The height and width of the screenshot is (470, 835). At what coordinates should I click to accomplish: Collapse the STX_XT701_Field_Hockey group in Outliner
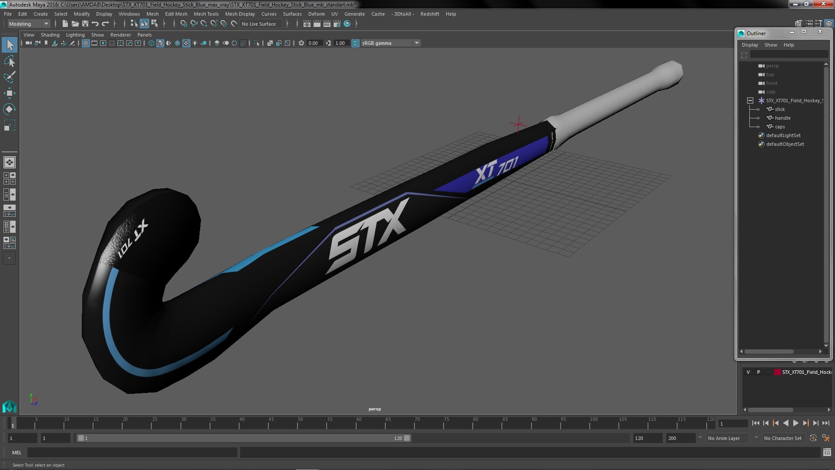pos(750,101)
